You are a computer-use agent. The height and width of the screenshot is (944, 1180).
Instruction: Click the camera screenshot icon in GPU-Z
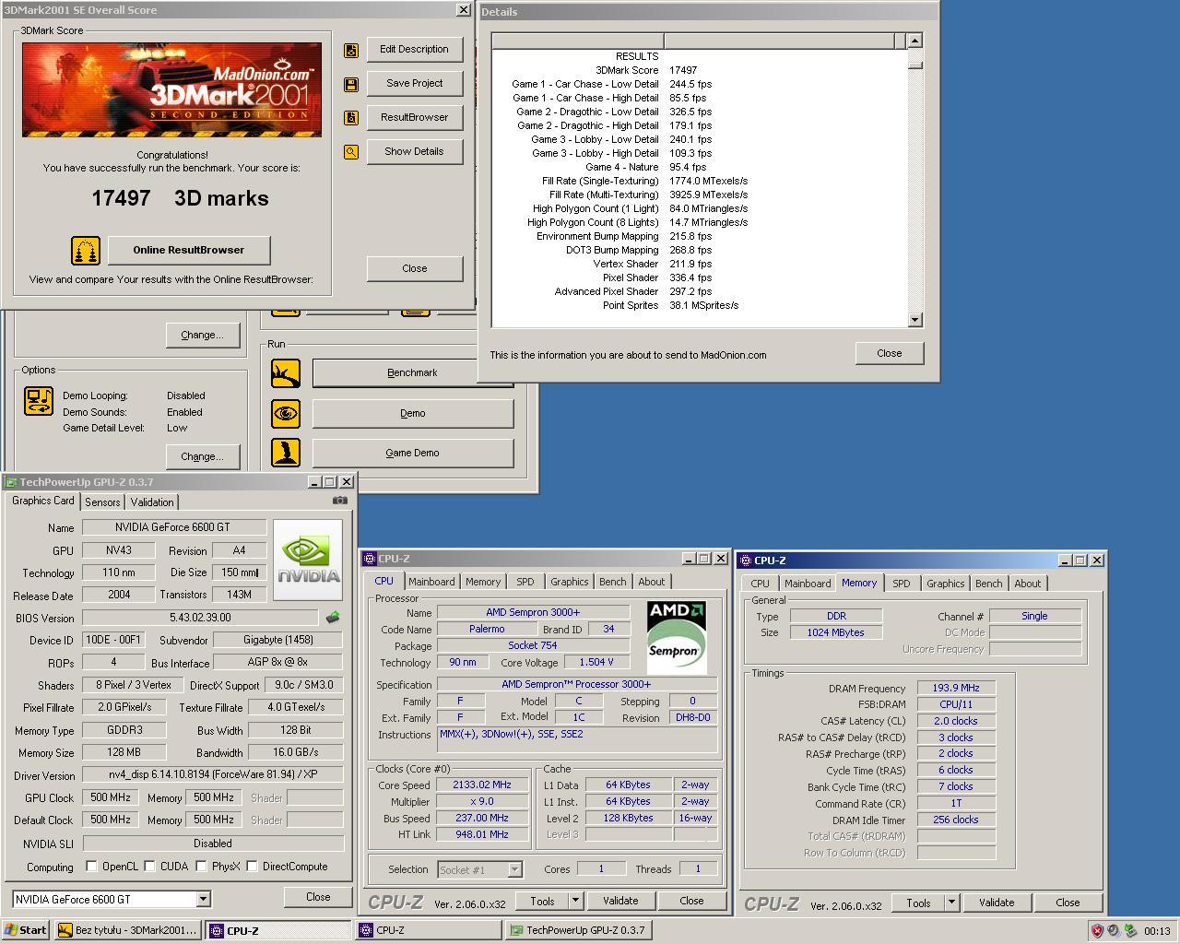click(338, 501)
